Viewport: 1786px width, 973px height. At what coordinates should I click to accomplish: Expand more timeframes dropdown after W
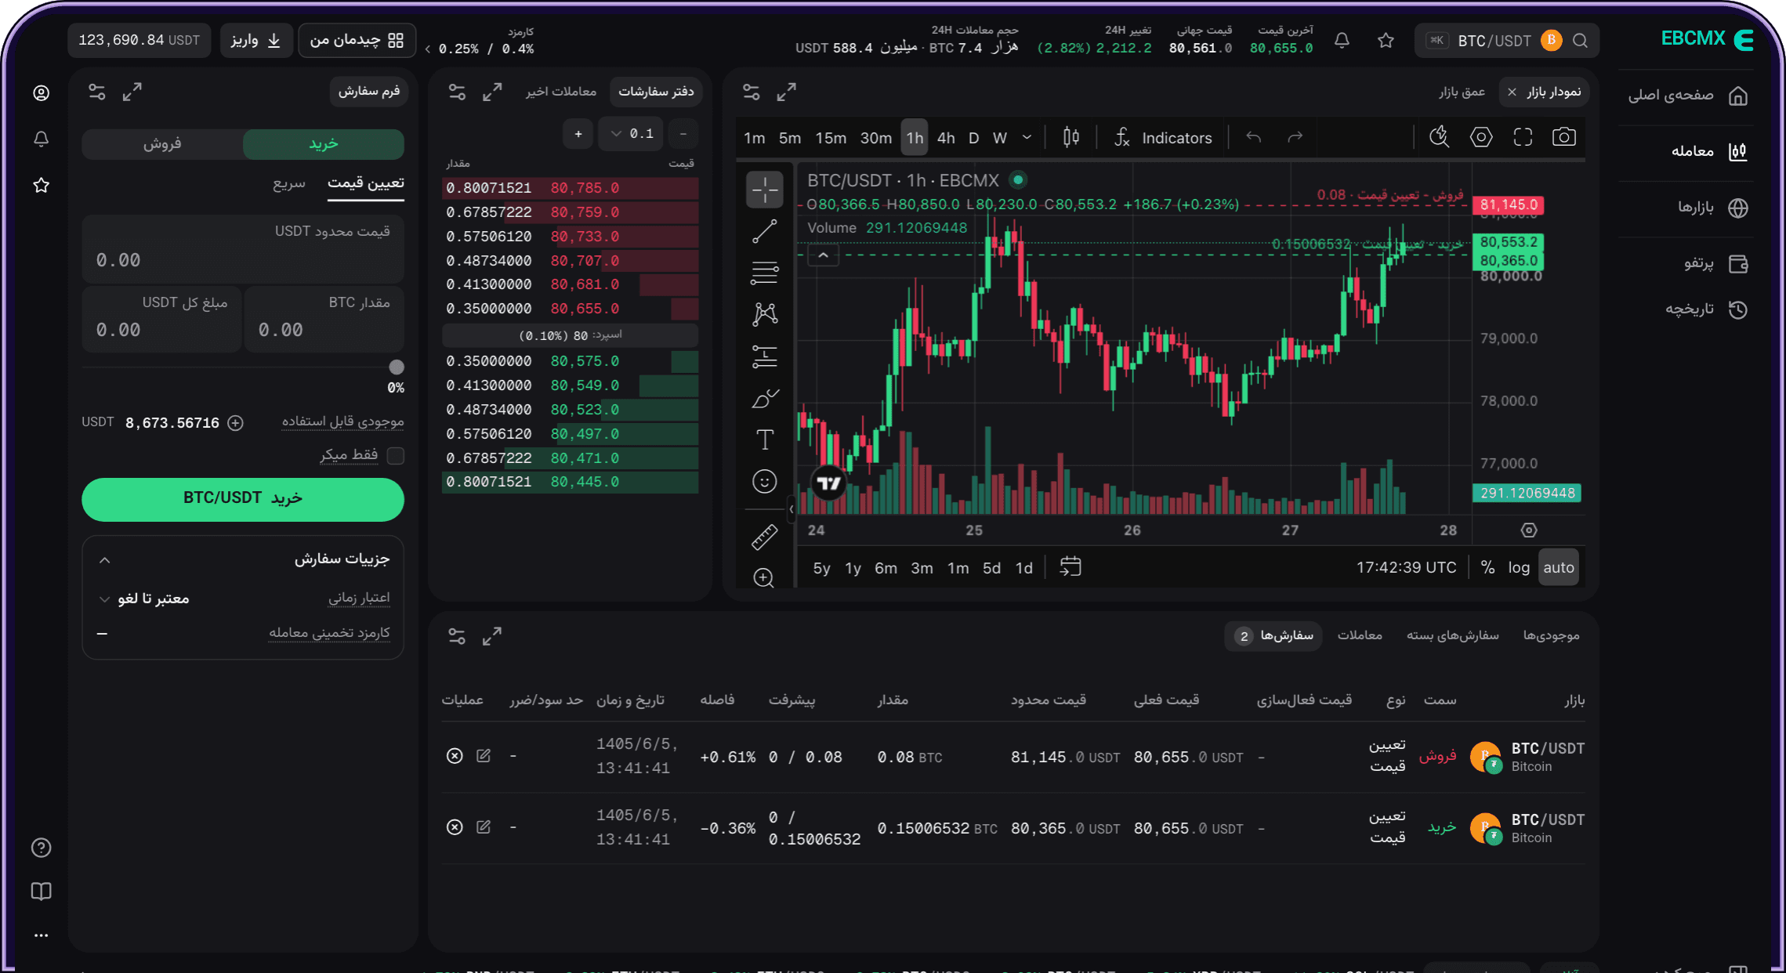pos(1027,138)
